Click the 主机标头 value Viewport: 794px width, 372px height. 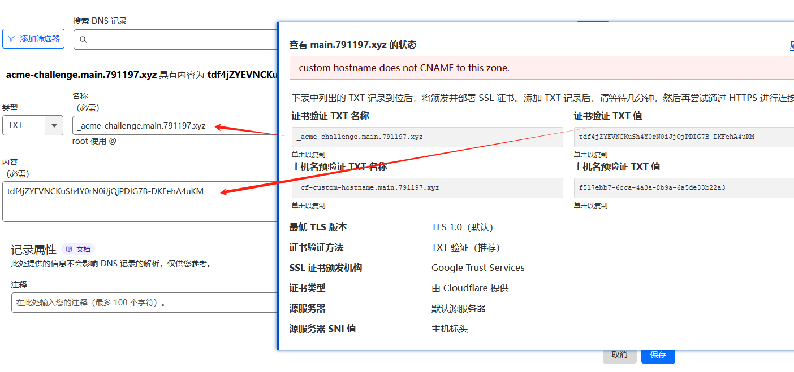tap(450, 329)
